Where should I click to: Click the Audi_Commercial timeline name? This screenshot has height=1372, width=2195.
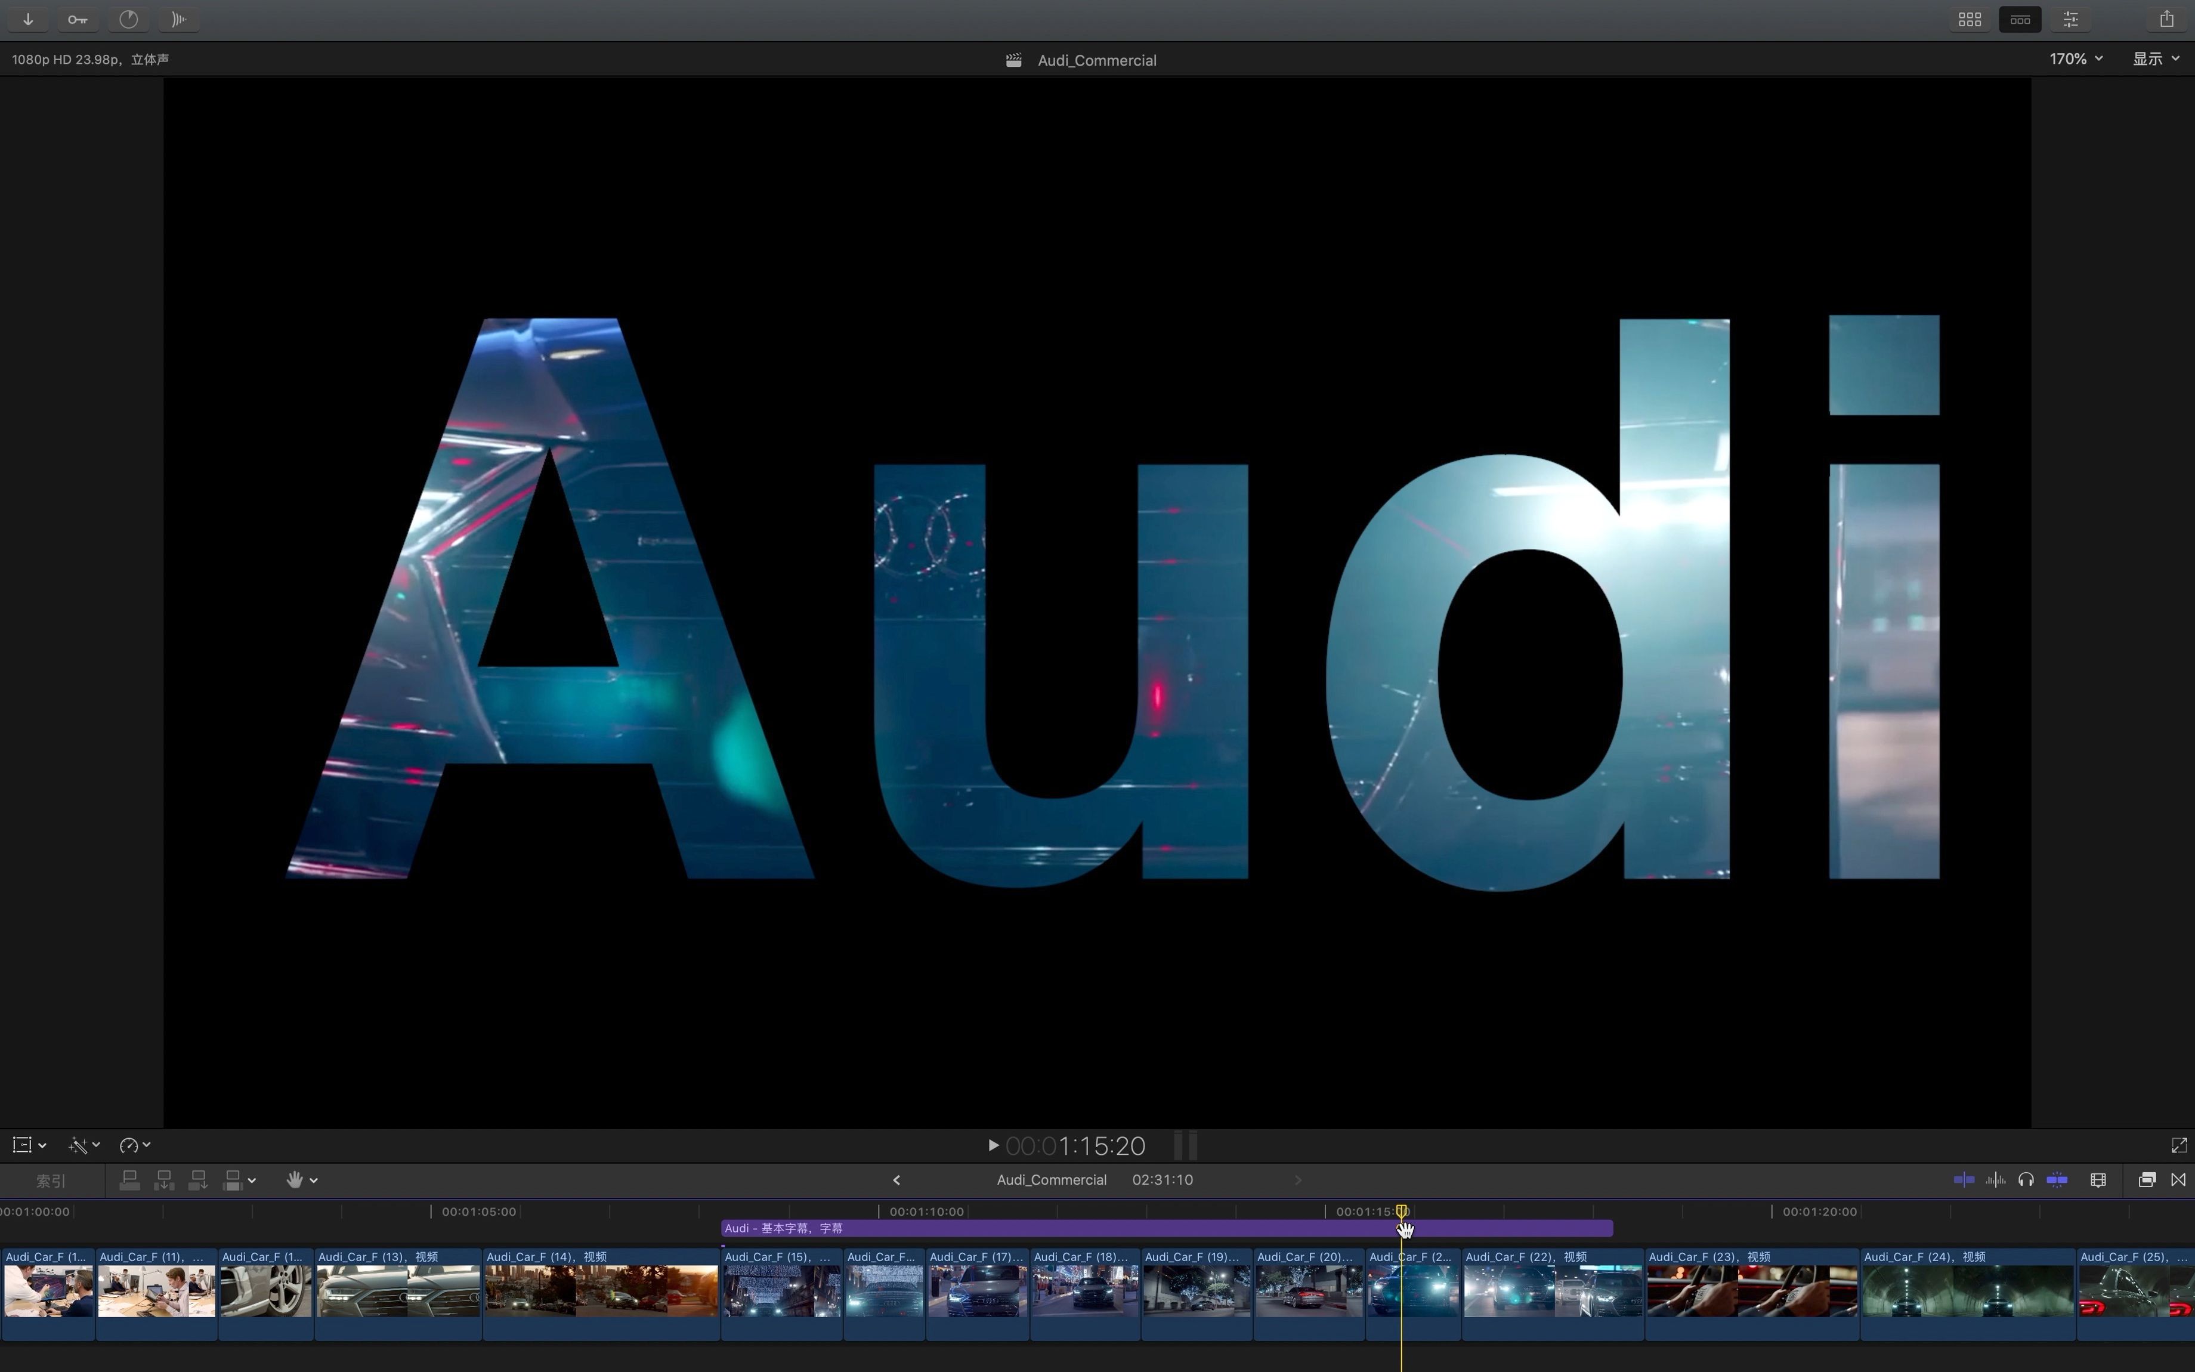(x=1051, y=1180)
